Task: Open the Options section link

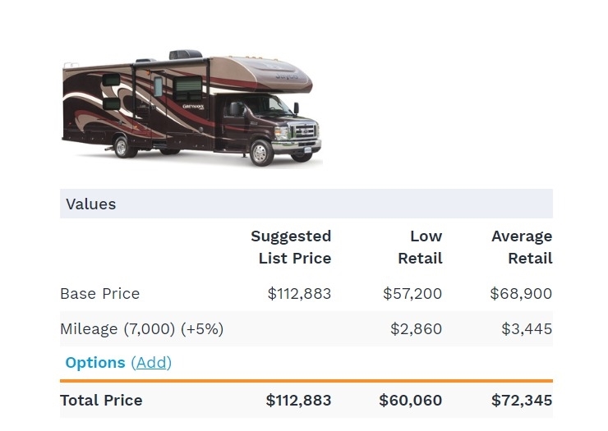Action: pos(95,362)
